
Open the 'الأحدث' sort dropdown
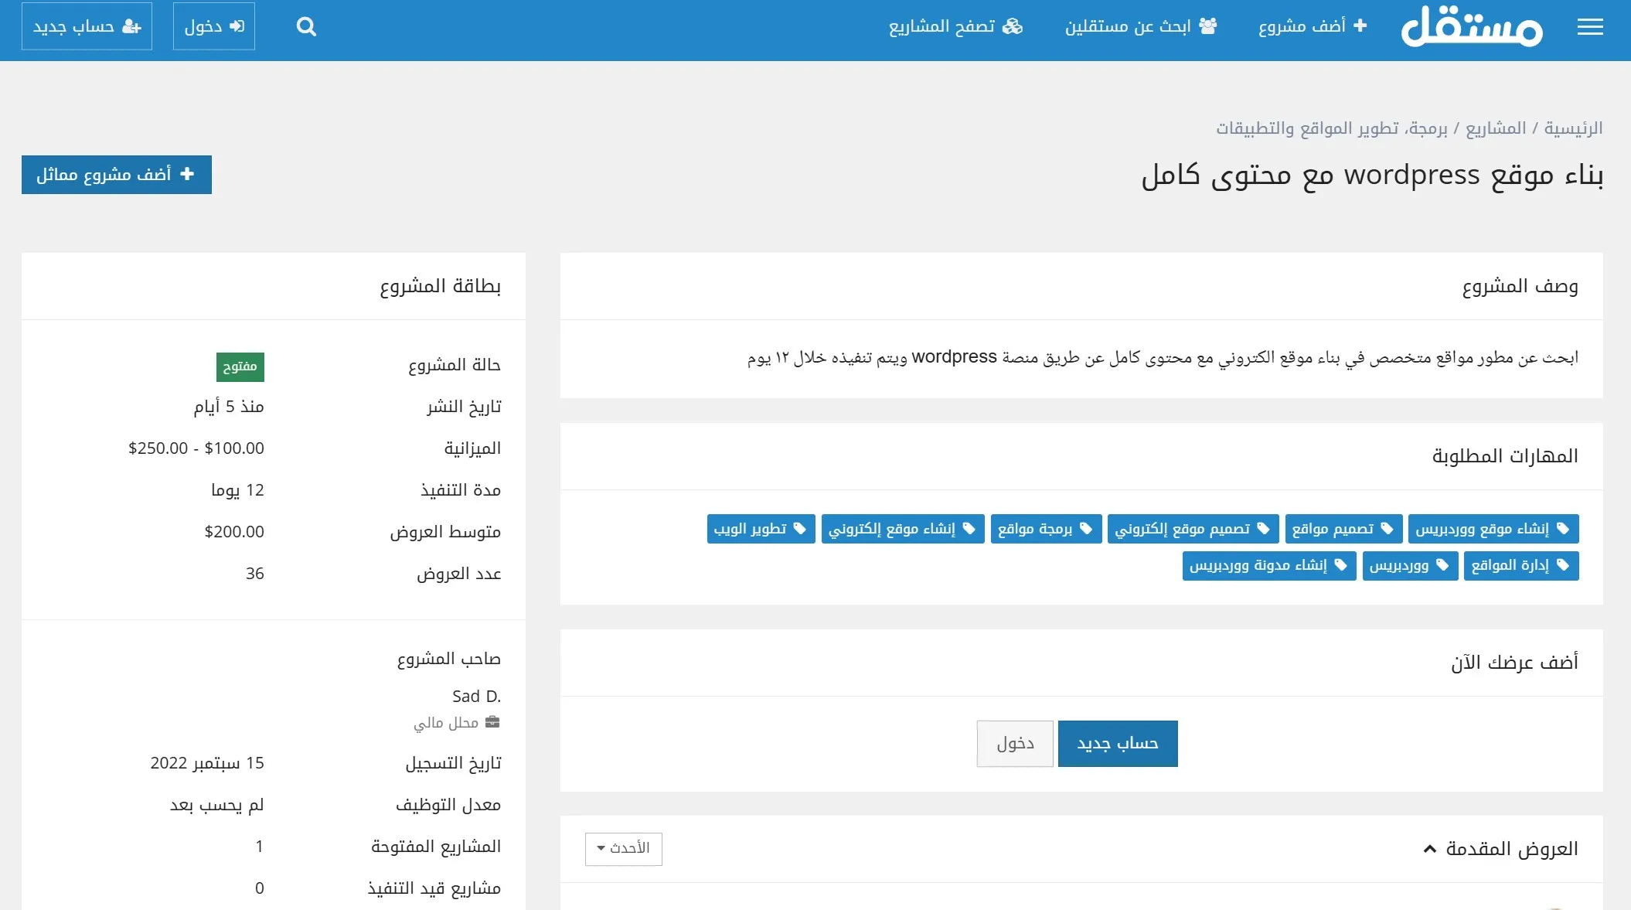click(623, 848)
